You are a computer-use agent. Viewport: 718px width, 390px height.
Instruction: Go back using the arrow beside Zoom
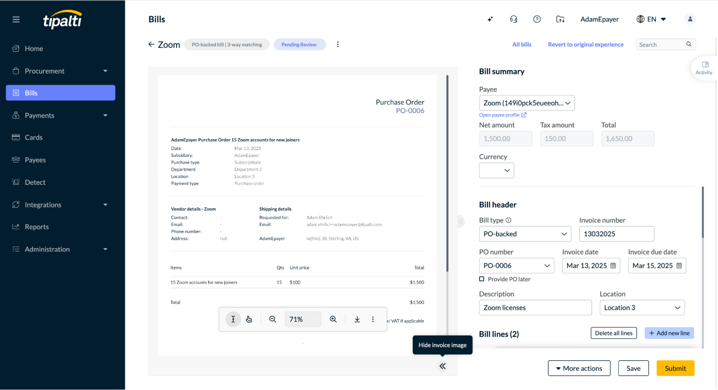pyautogui.click(x=152, y=45)
